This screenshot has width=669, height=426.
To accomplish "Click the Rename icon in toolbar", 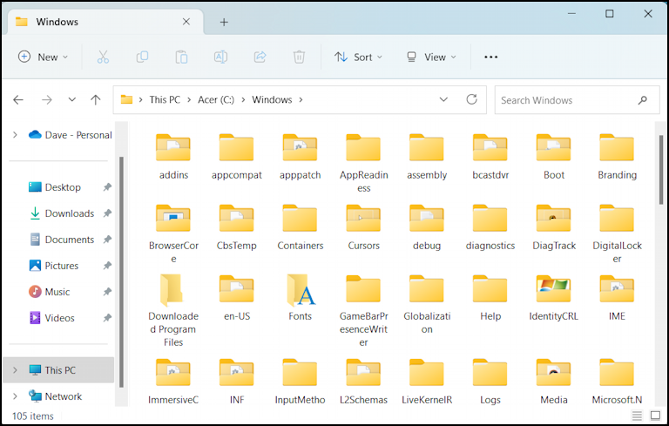I will point(220,57).
